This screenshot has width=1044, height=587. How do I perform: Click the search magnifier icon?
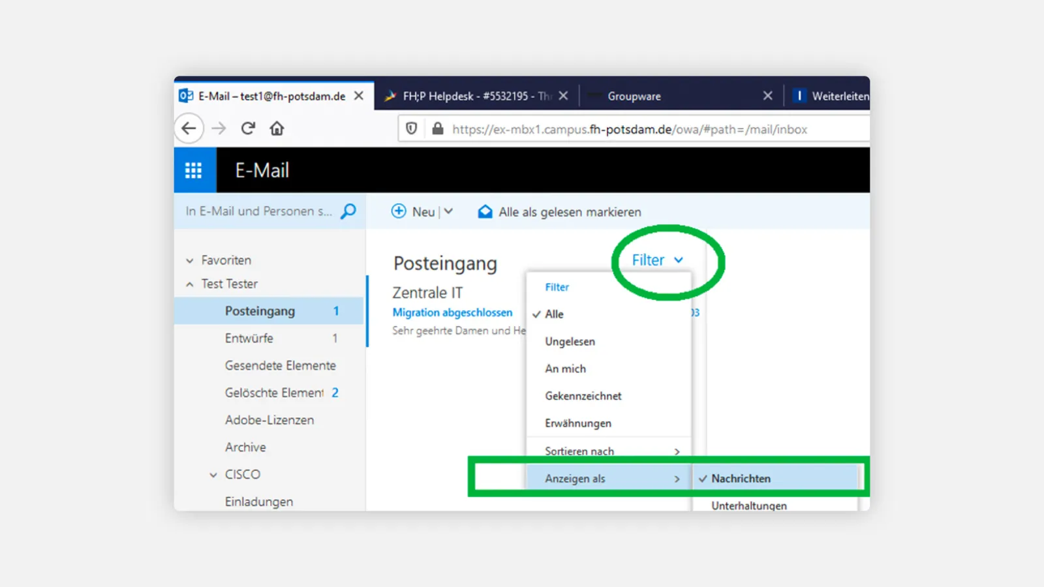[348, 211]
